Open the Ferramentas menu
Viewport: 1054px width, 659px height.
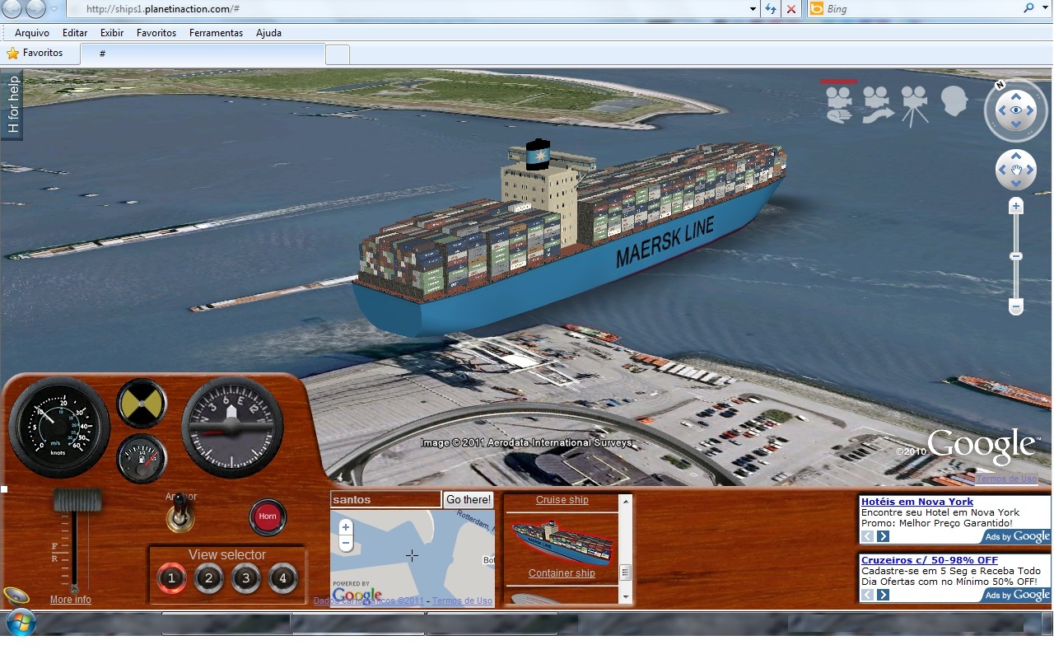[x=216, y=33]
